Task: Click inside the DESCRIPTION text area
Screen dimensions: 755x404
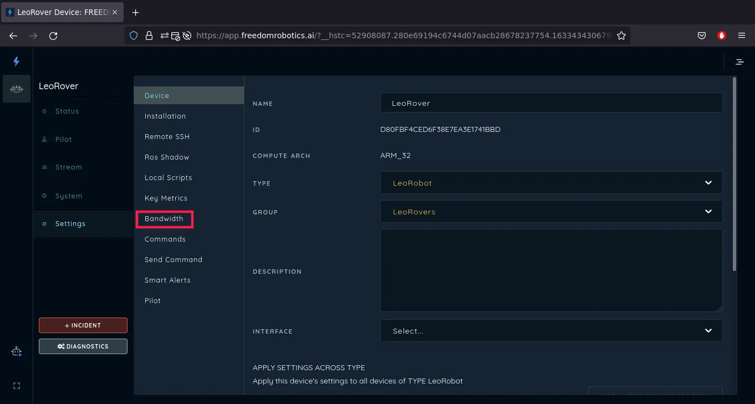Action: click(x=551, y=270)
